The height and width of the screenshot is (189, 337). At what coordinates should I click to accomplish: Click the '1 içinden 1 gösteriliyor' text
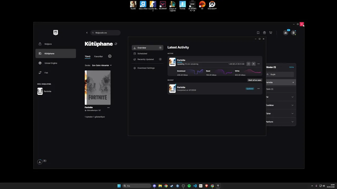point(95,117)
